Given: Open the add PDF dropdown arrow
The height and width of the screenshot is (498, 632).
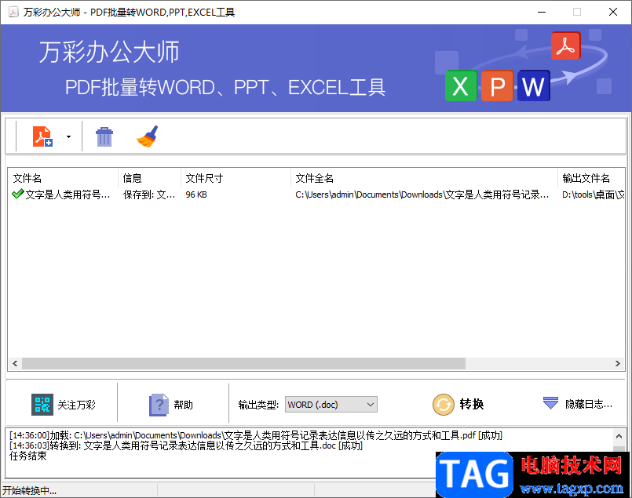Looking at the screenshot, I should 68,137.
